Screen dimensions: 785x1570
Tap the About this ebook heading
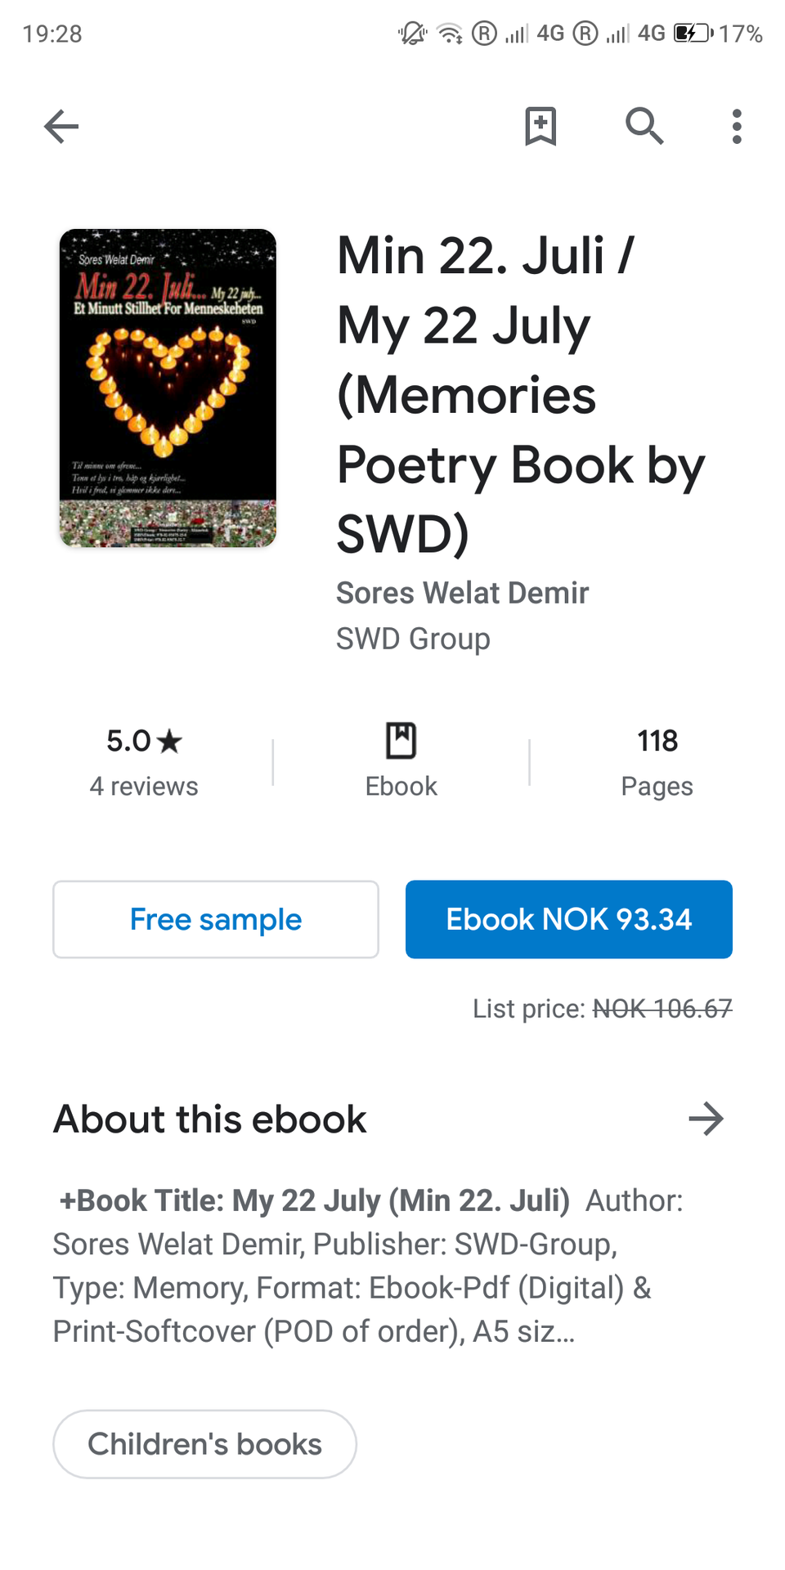coord(210,1119)
